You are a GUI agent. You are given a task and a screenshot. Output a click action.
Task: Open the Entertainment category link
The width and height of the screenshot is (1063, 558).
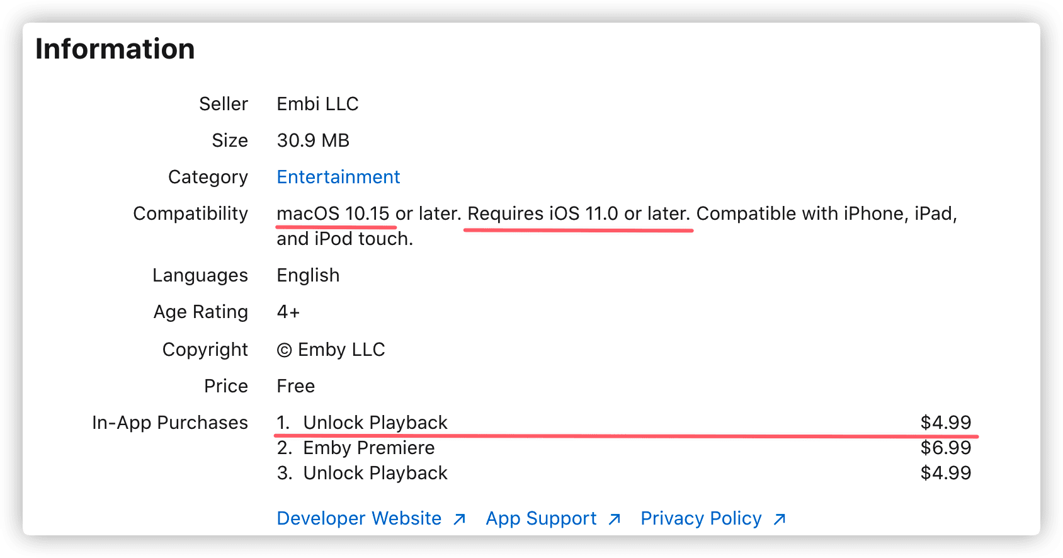point(338,177)
